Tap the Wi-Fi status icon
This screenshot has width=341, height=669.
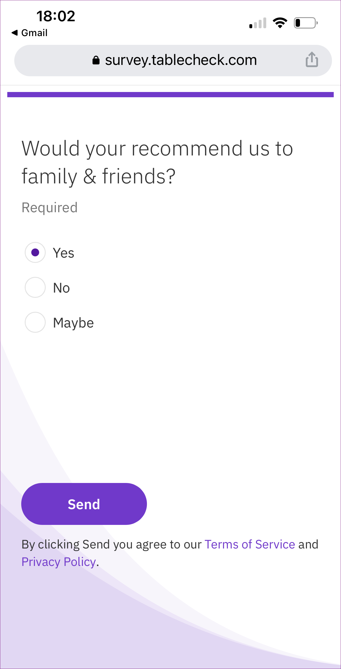click(x=280, y=23)
